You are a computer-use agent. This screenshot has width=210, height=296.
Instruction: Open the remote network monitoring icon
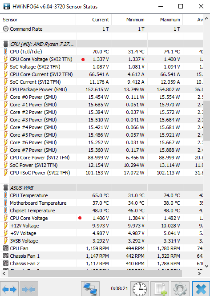(x=90, y=289)
